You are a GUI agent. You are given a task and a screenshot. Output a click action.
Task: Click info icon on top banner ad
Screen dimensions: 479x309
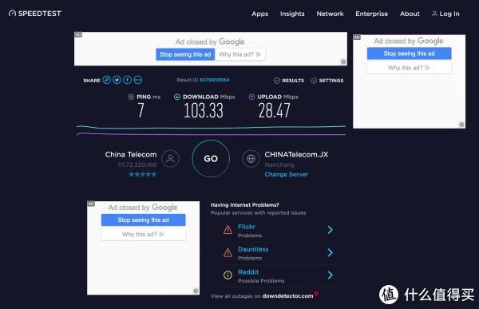coord(343,62)
